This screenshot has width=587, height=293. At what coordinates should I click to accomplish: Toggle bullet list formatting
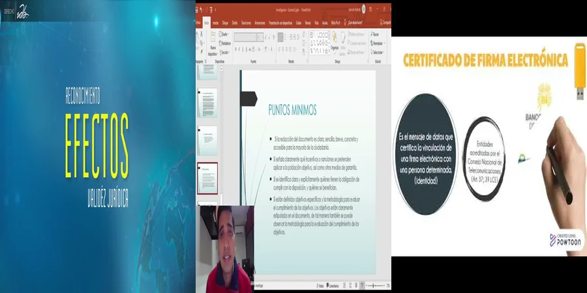[x=280, y=37]
